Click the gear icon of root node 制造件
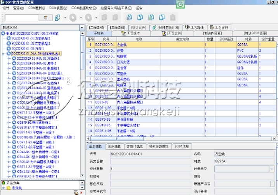The width and height of the screenshot is (278, 195). 3,34
